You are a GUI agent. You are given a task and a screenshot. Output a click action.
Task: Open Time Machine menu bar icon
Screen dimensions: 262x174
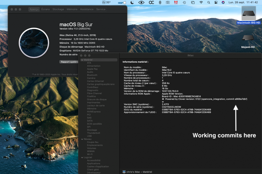[184, 3]
